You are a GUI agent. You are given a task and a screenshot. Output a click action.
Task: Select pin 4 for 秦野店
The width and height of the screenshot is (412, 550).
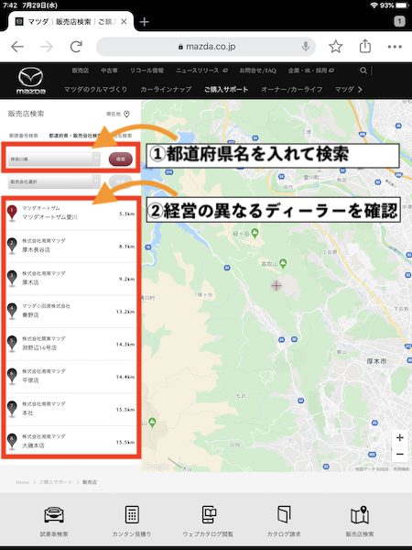pos(12,311)
